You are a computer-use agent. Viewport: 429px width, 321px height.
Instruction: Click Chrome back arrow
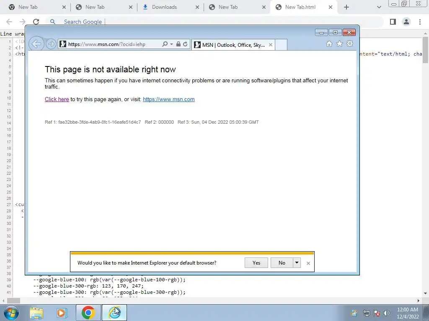[x=9, y=22]
